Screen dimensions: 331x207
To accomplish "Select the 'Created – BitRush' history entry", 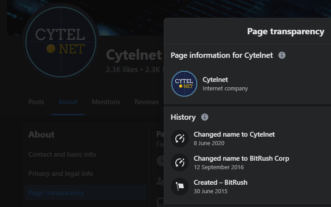I will tap(220, 183).
